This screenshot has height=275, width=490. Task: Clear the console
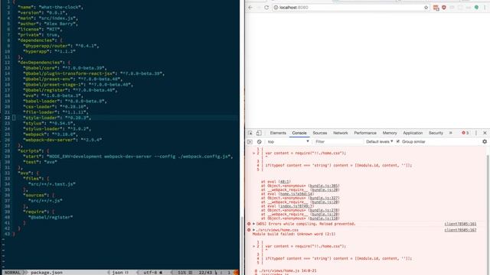click(259, 141)
